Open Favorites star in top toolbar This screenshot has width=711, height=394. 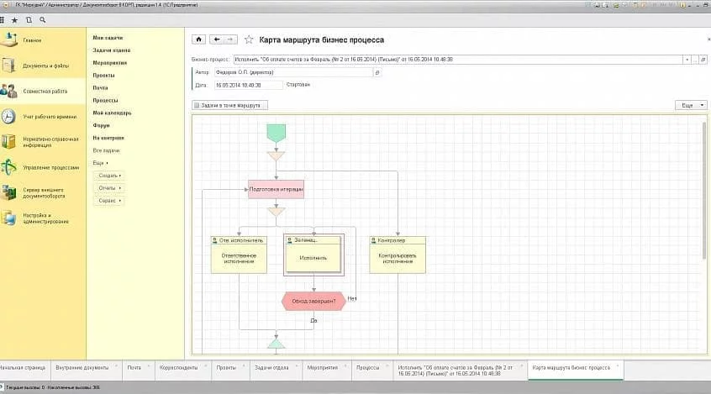point(15,20)
